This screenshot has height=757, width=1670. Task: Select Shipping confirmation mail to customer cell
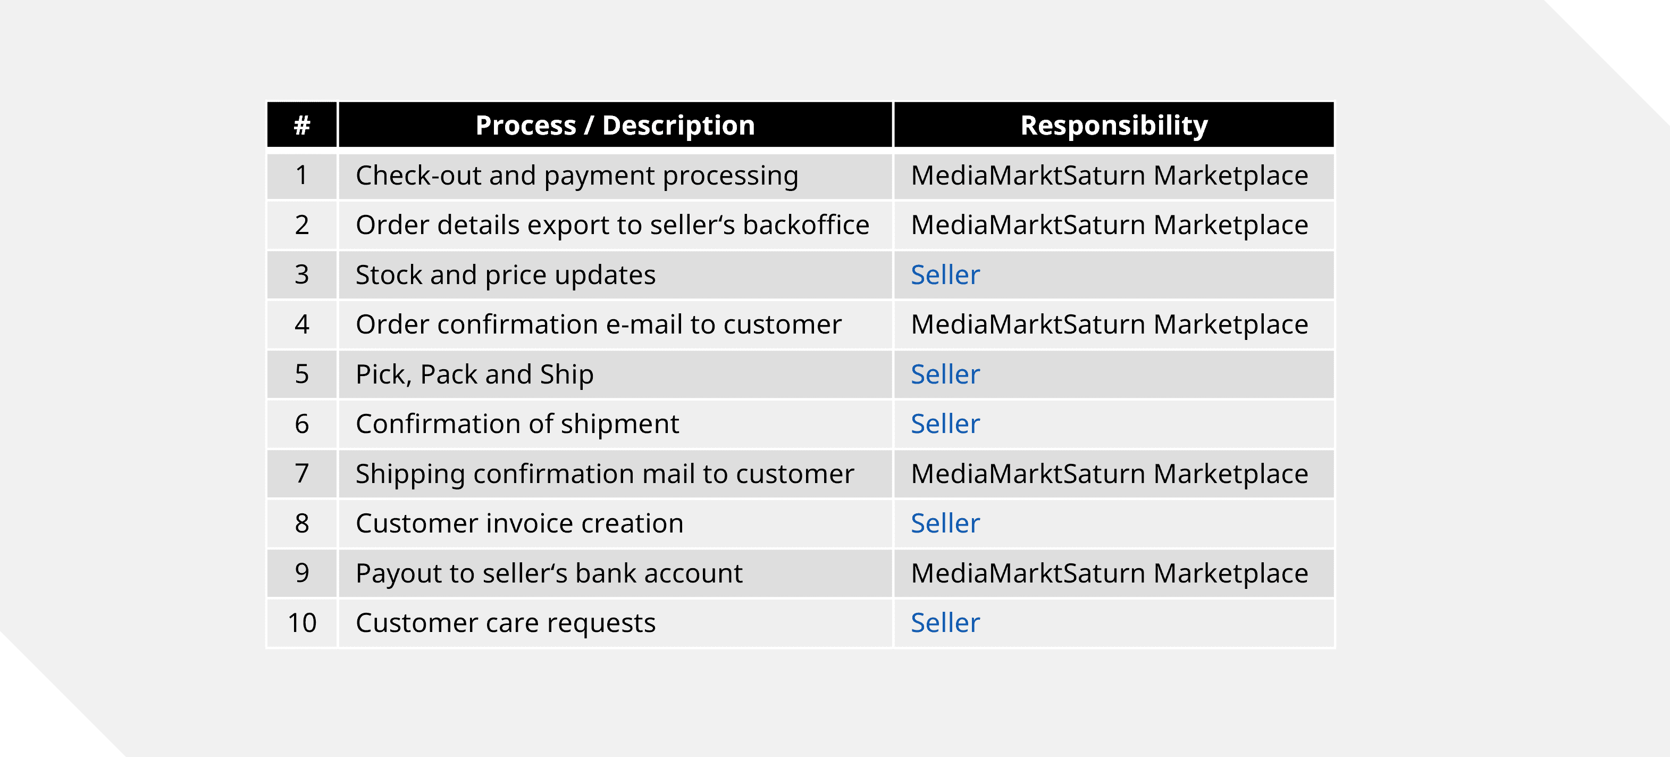(x=604, y=474)
